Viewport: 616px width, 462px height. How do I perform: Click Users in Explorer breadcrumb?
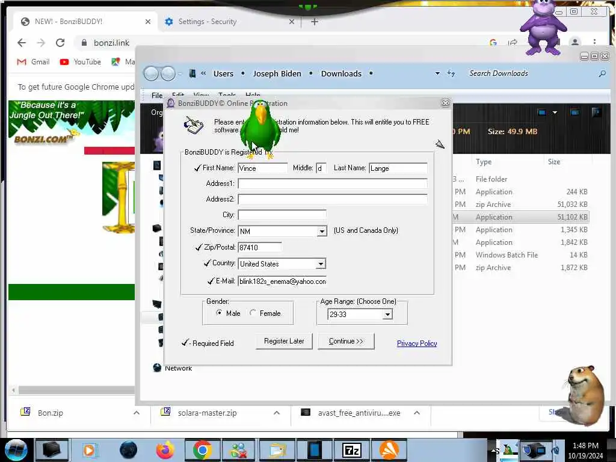pos(223,73)
